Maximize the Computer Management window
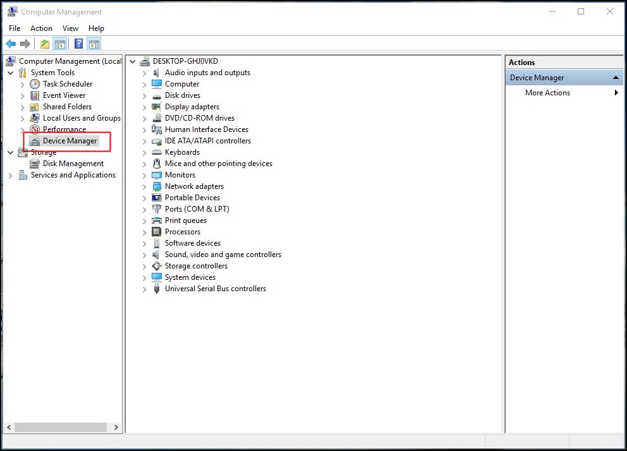The height and width of the screenshot is (451, 627). (581, 11)
